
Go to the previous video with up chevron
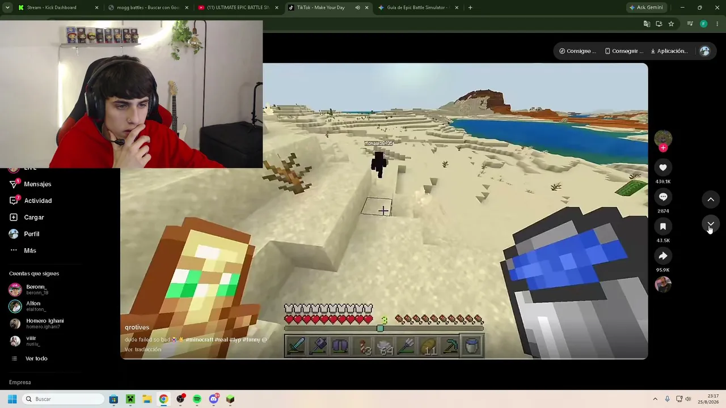(711, 199)
